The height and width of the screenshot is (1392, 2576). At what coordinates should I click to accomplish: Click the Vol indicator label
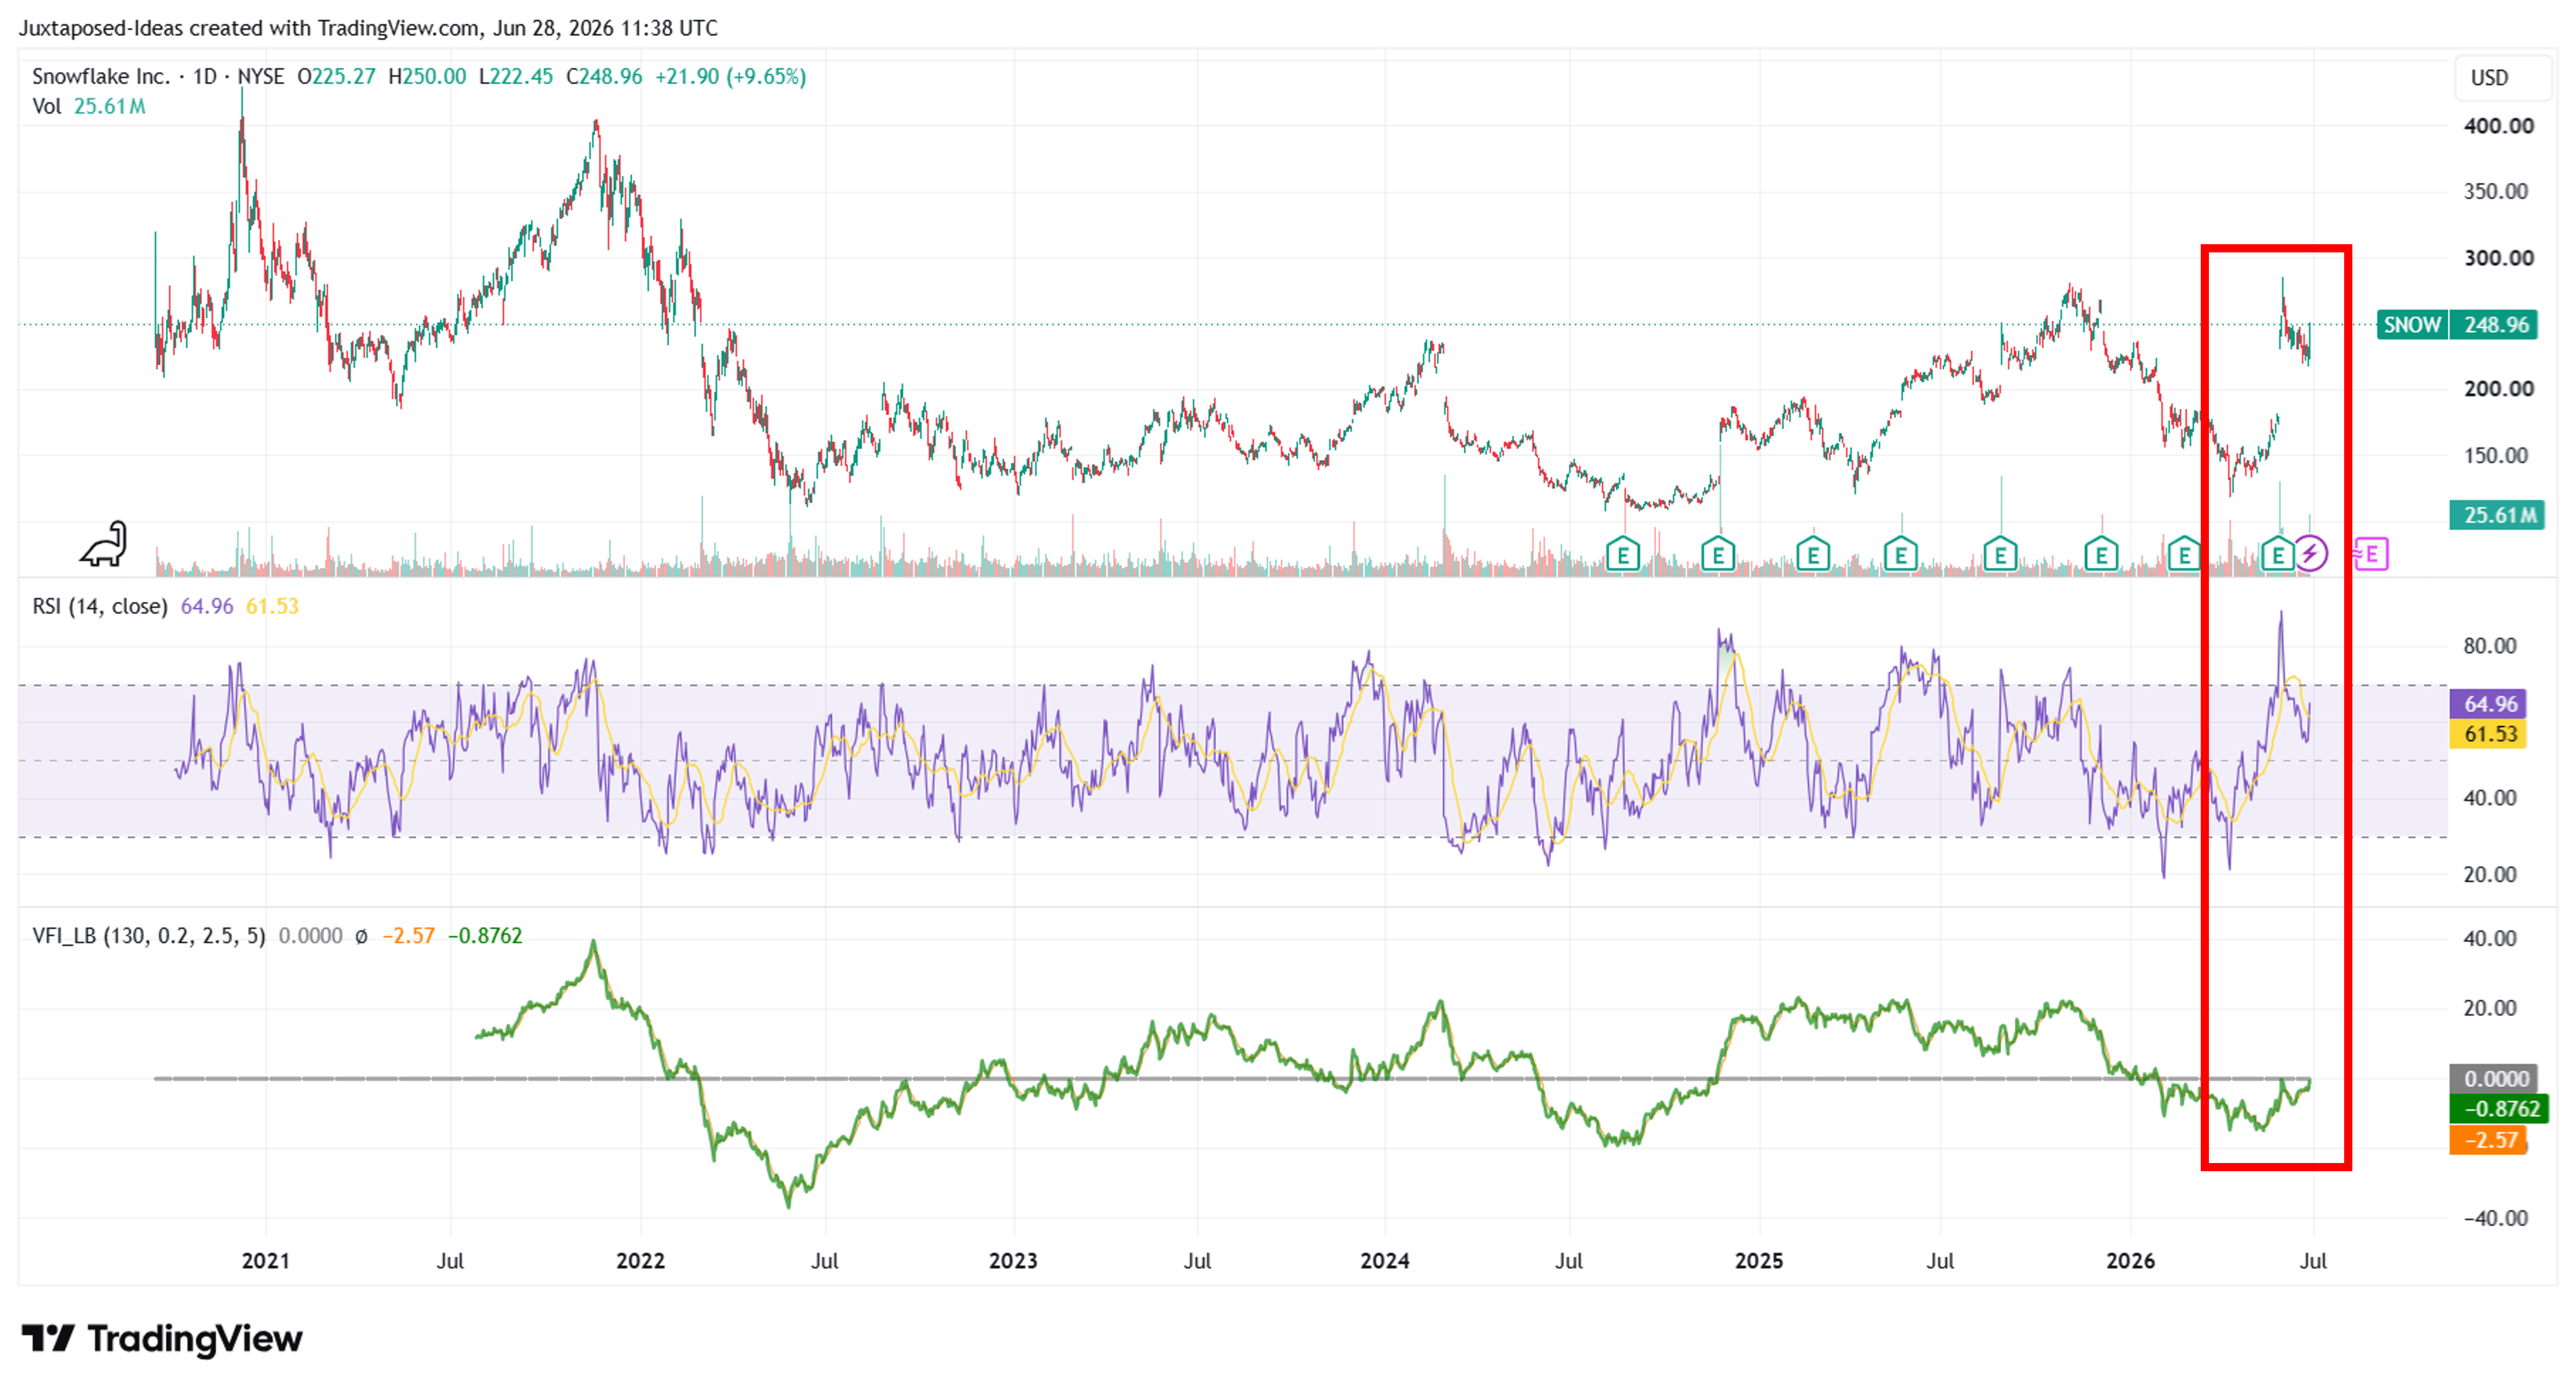coord(47,106)
